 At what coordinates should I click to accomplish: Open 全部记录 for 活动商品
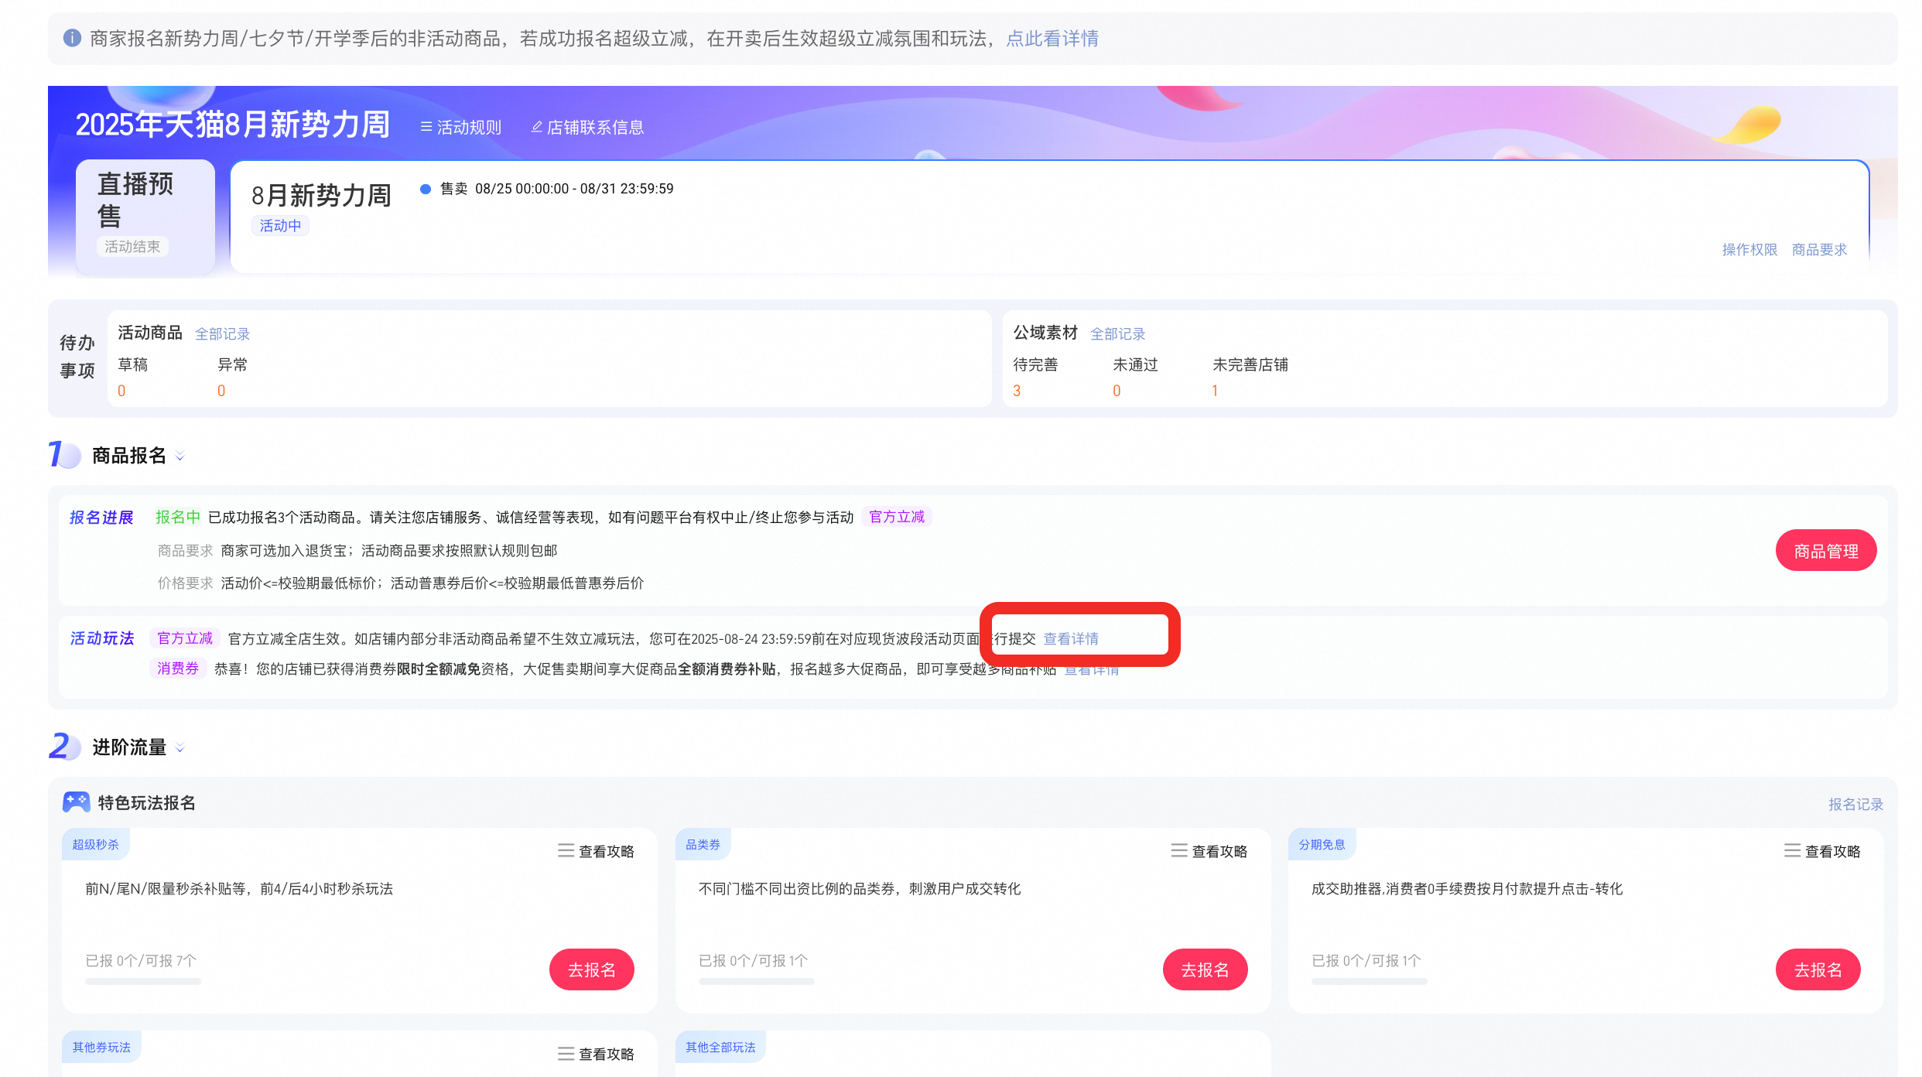point(222,334)
